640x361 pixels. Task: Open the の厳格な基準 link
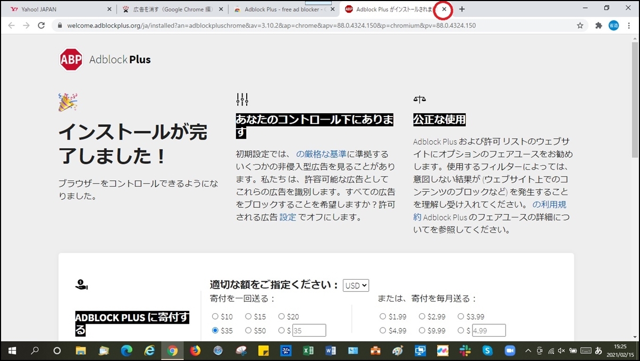pyautogui.click(x=321, y=154)
